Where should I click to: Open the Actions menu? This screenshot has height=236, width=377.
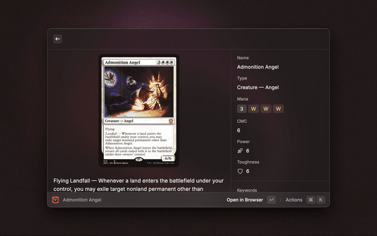294,200
